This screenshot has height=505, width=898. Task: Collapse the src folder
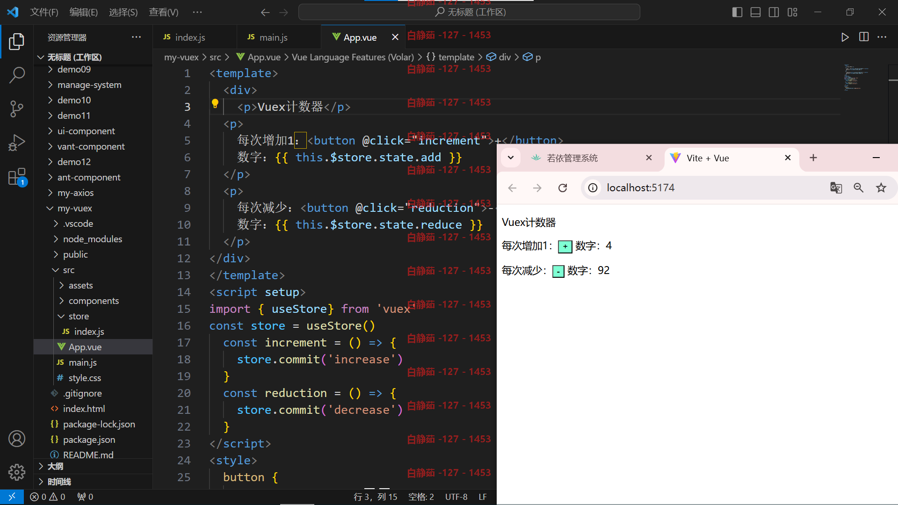point(68,270)
